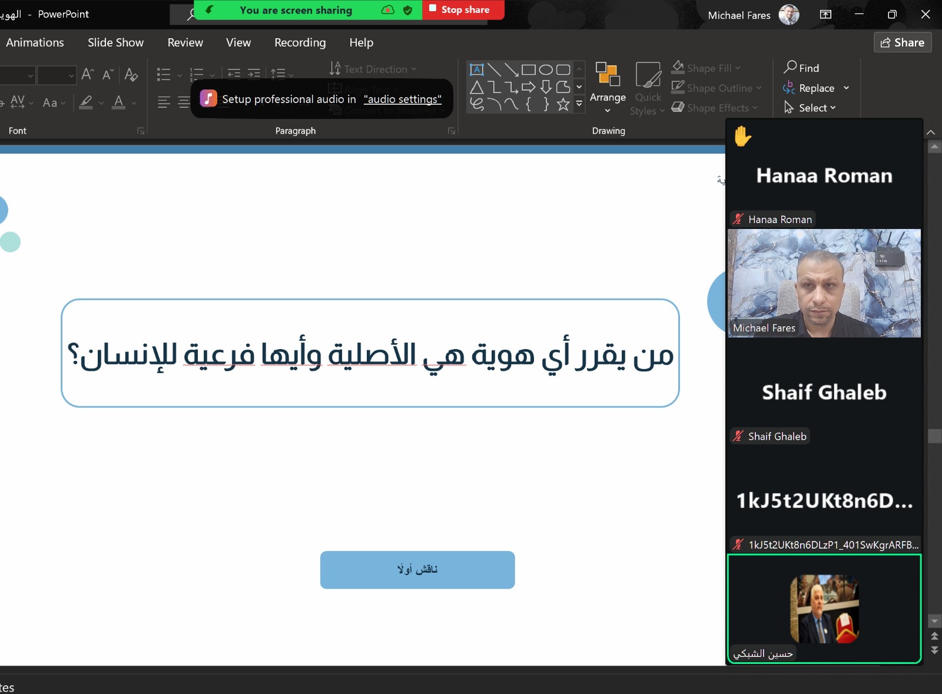
Task: Choose the Isosceles Triangle shape
Action: [476, 87]
